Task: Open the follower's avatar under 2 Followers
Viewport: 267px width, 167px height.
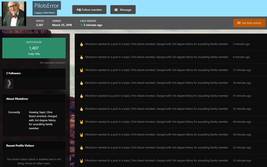Action: pos(9,84)
